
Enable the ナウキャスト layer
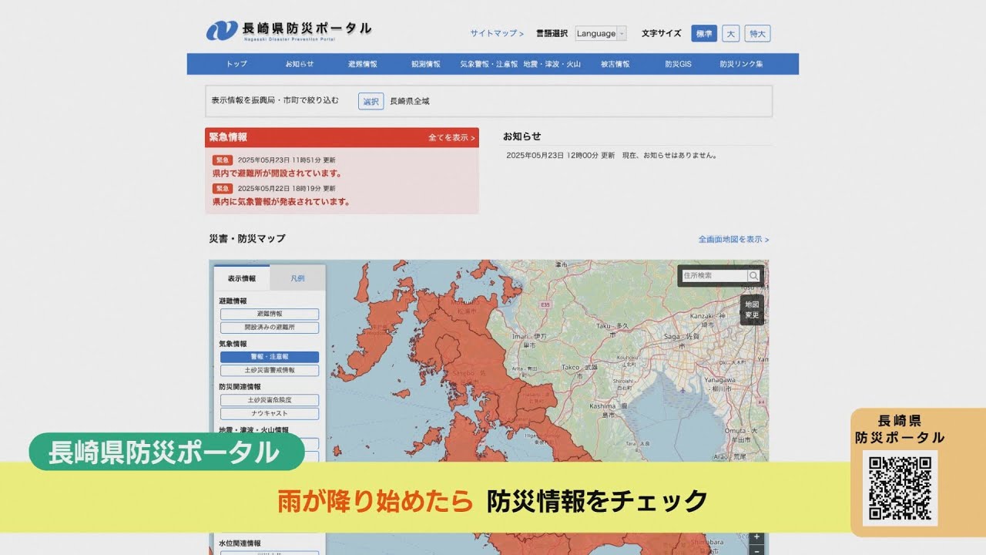[x=270, y=414]
